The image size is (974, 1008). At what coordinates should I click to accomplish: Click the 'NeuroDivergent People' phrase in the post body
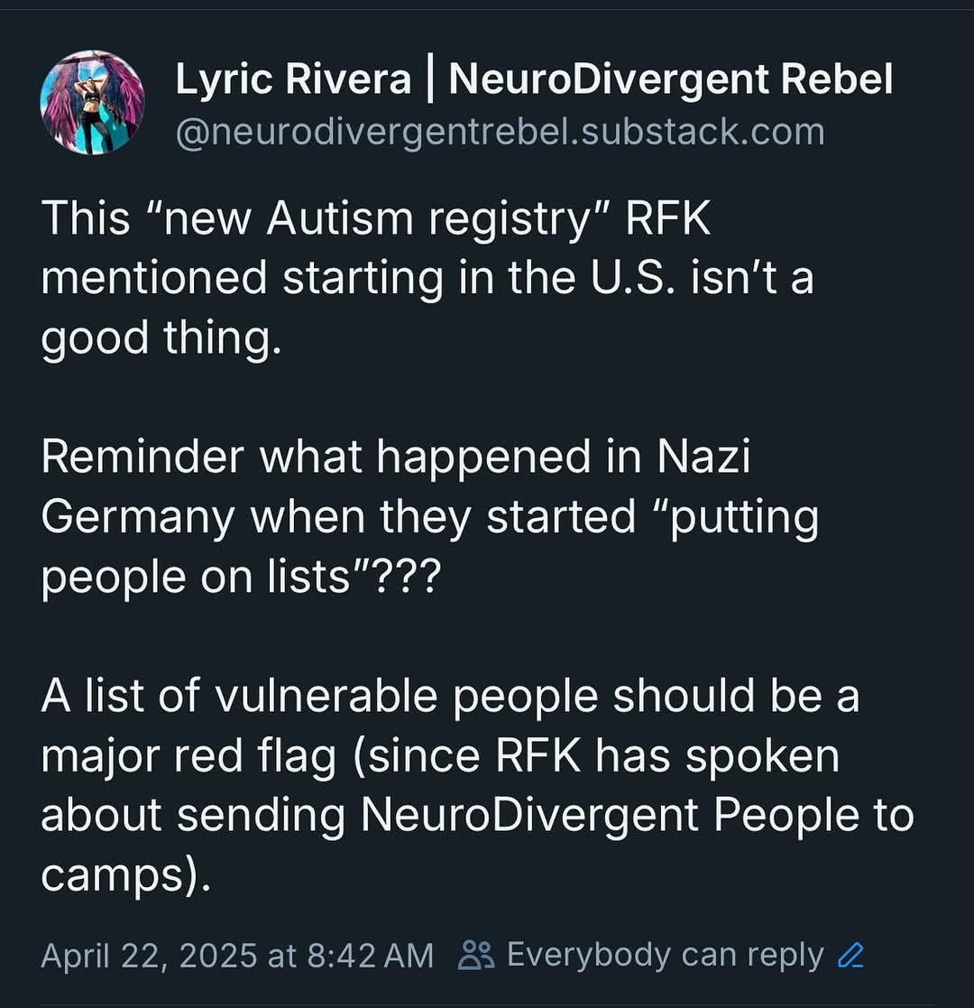click(610, 815)
